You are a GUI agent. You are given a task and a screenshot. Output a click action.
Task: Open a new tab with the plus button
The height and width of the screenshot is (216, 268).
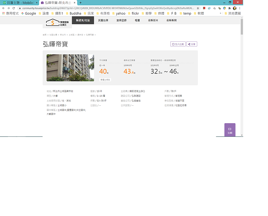tap(80, 3)
